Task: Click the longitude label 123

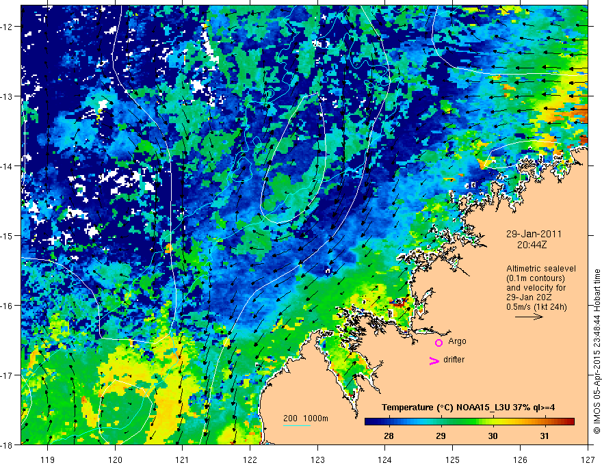Action: pos(317,460)
